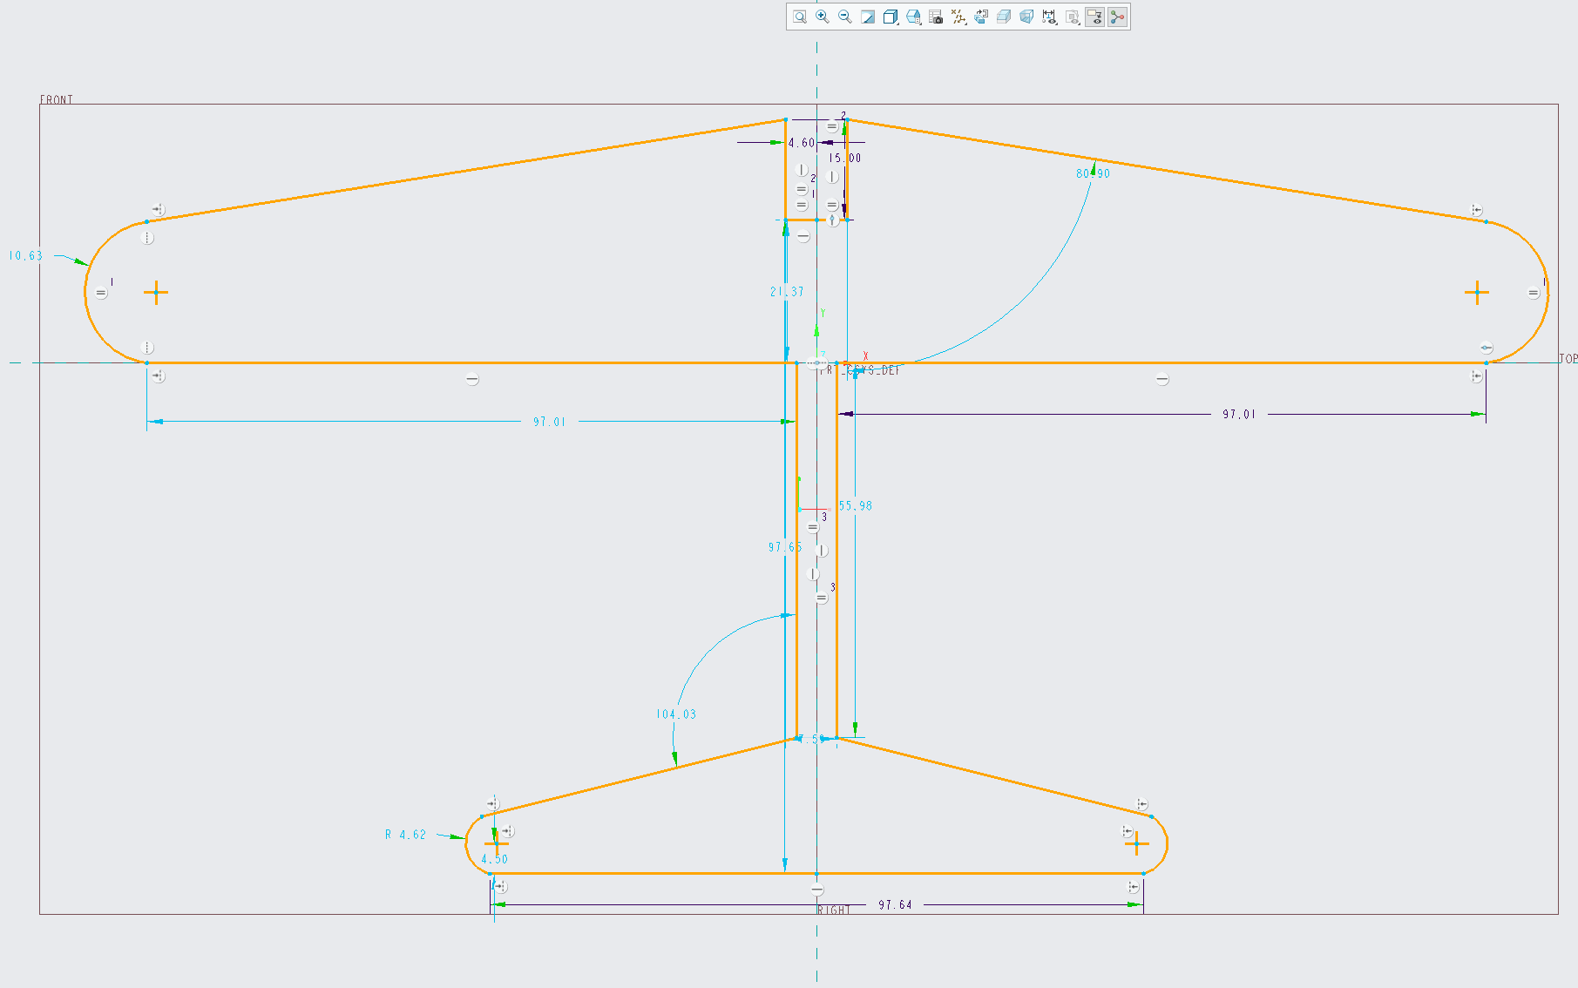Click the Repaint screen icon
The height and width of the screenshot is (988, 1578).
coord(868,17)
